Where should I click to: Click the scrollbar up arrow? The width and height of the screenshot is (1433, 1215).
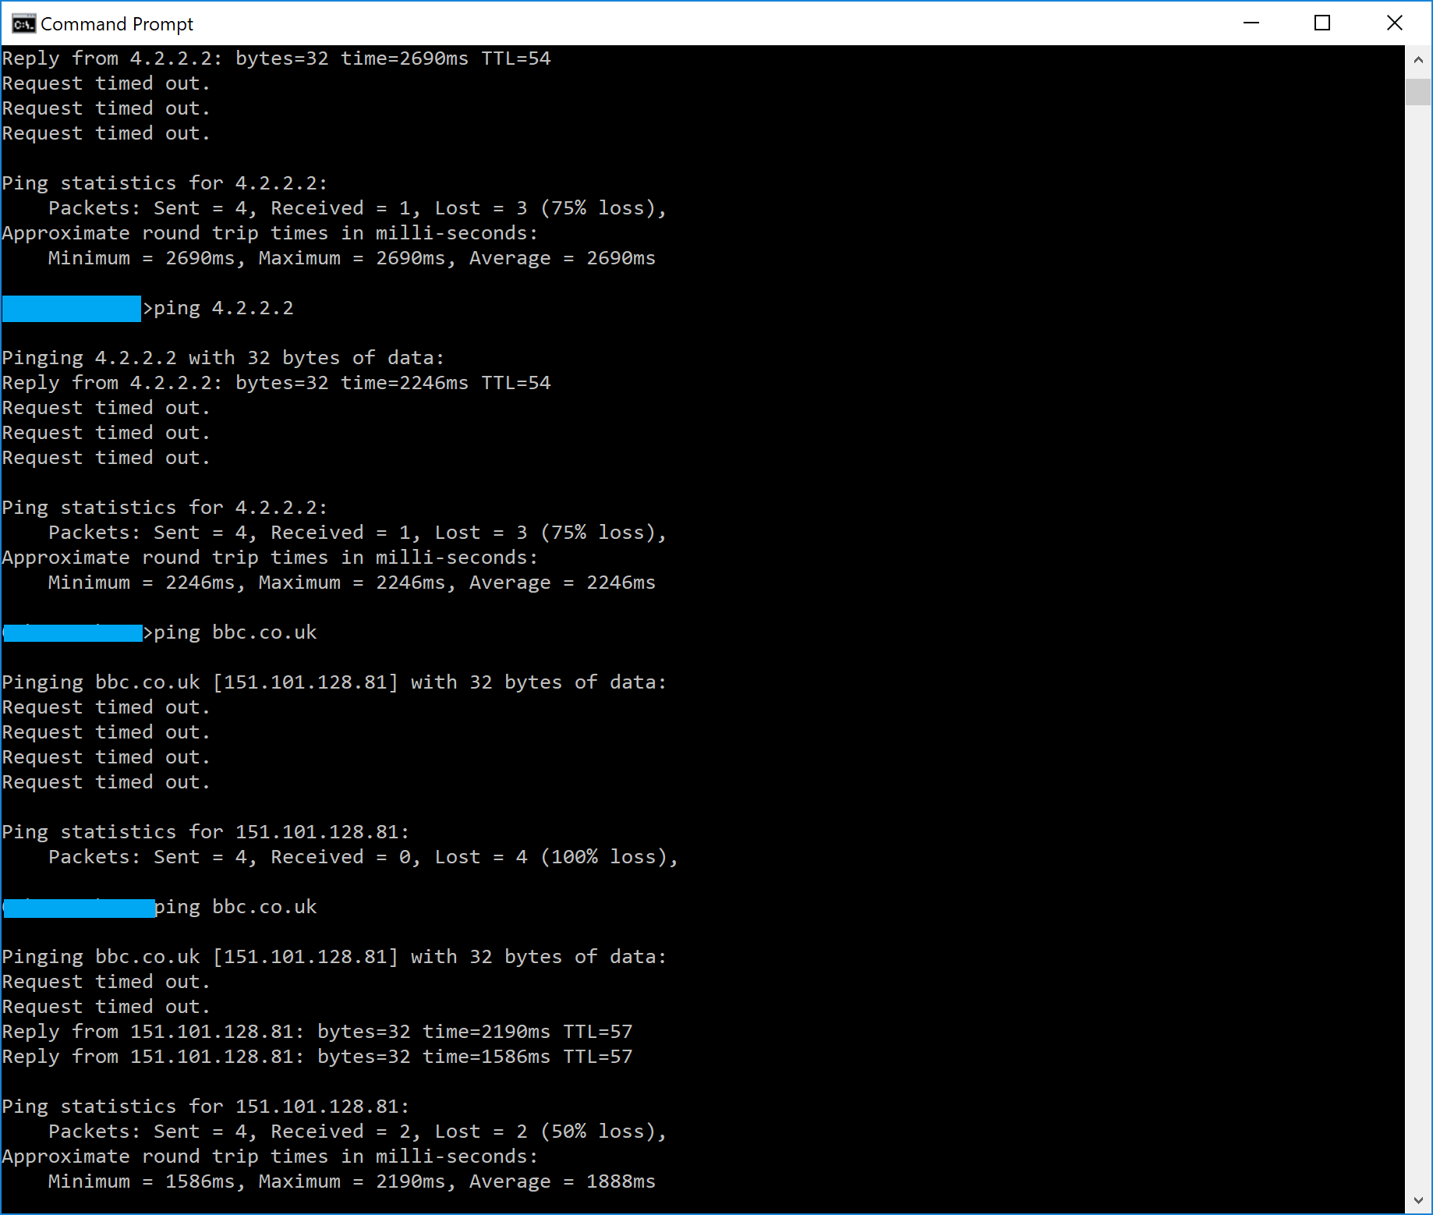click(1417, 58)
